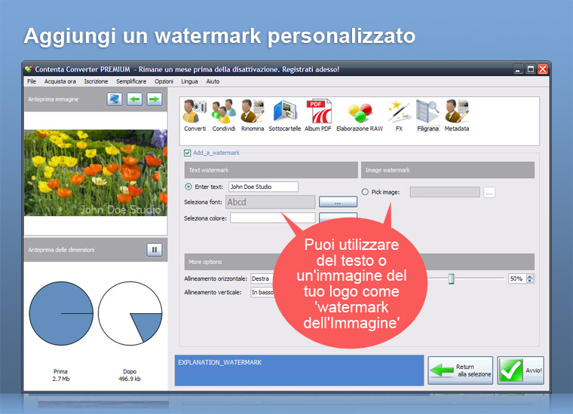
Task: Open the Opzioni menu
Action: [x=164, y=81]
